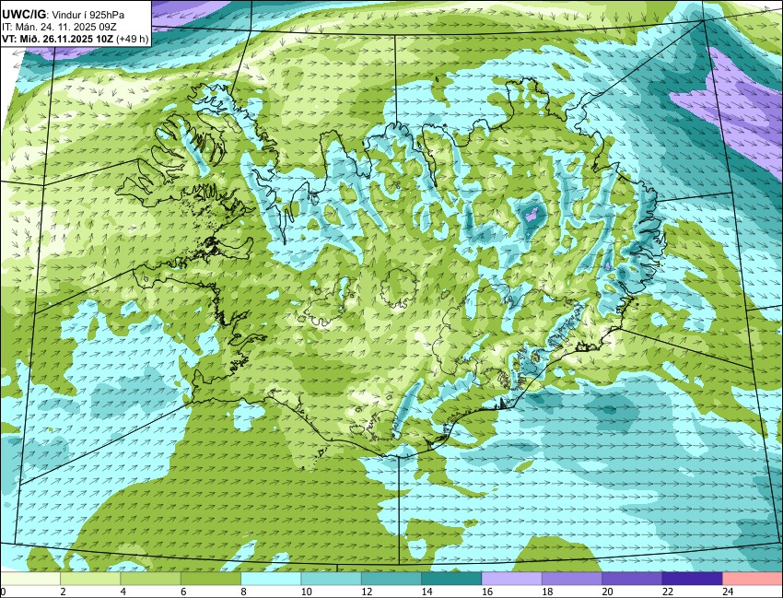Click the 'IT: Mán. 24. 11. 2025 09Z' line

click(x=60, y=28)
